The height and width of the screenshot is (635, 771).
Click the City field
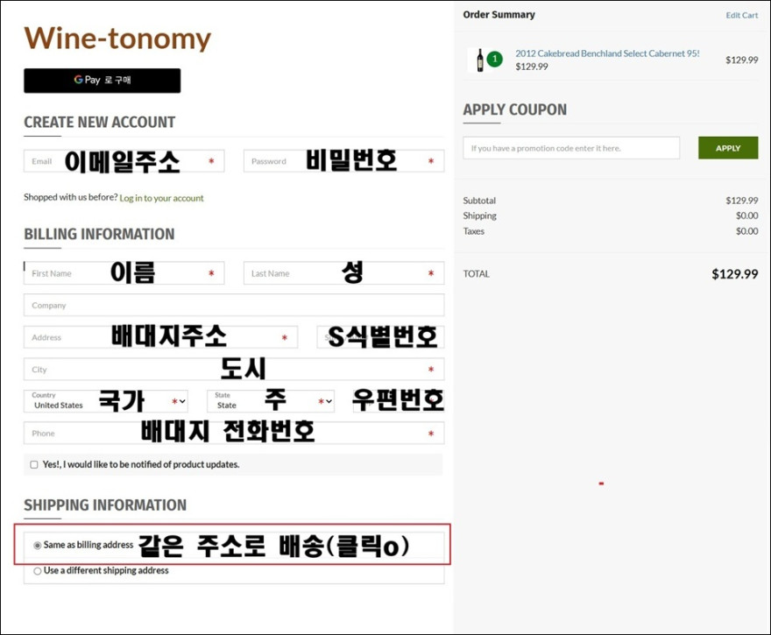[234, 369]
